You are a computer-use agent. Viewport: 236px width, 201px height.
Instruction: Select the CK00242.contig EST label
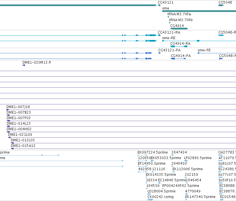(x=161, y=197)
